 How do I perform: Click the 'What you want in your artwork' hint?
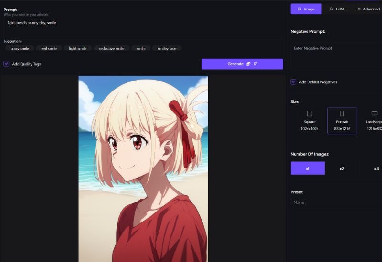click(x=26, y=15)
